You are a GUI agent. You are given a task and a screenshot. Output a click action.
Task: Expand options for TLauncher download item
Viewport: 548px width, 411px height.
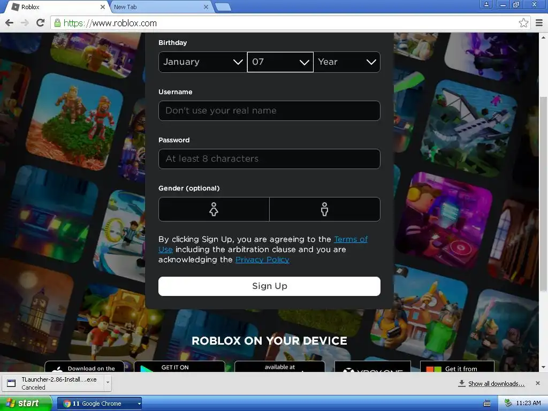pyautogui.click(x=108, y=383)
